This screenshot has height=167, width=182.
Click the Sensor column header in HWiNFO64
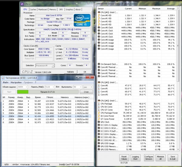click(x=107, y=9)
